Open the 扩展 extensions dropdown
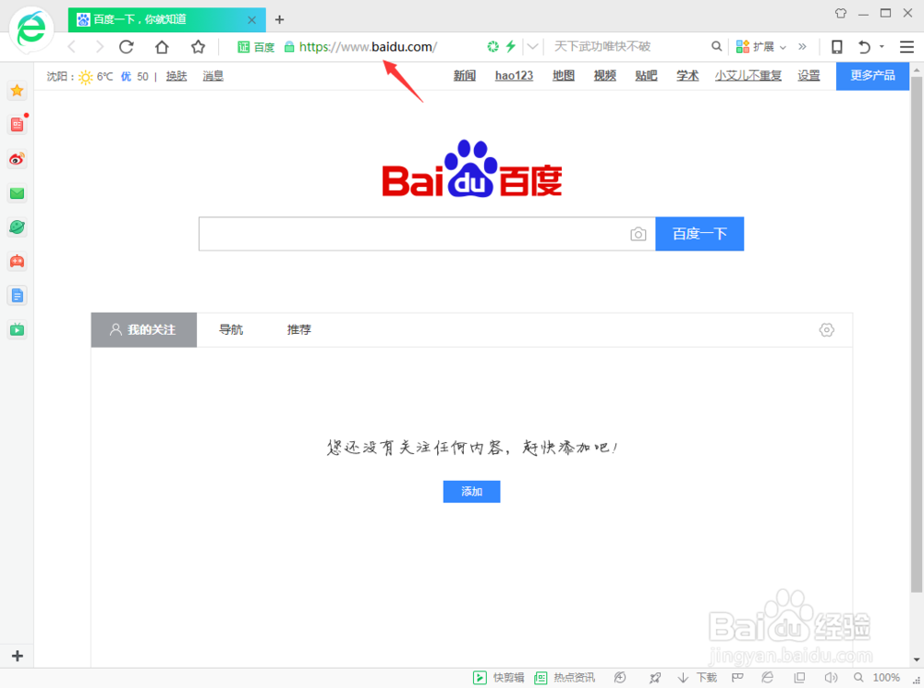 (760, 46)
